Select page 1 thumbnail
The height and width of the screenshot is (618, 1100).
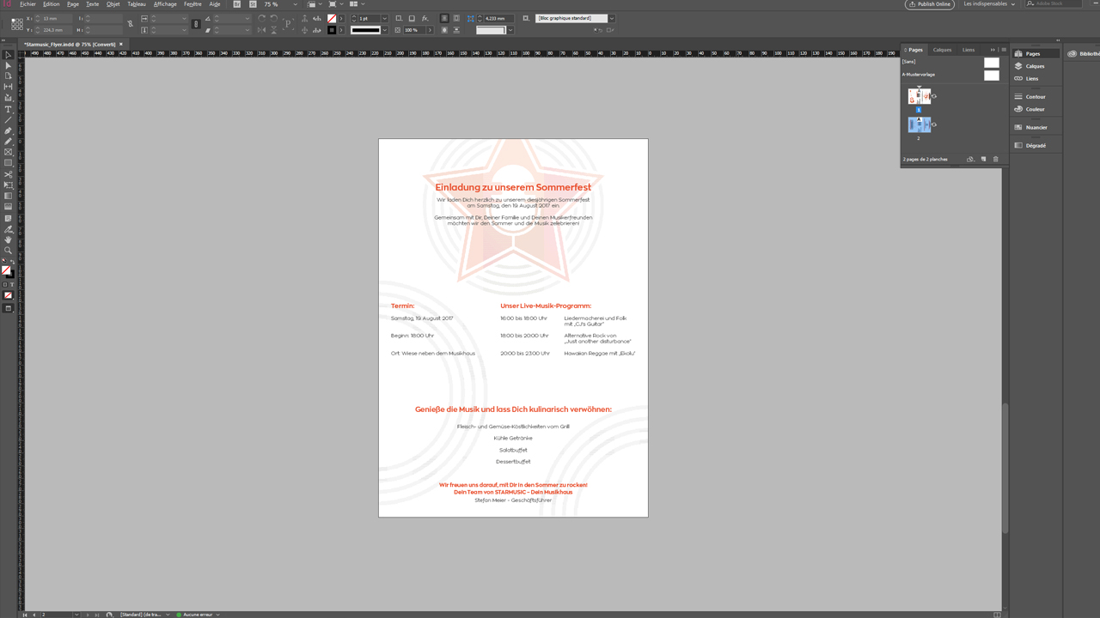coord(919,97)
